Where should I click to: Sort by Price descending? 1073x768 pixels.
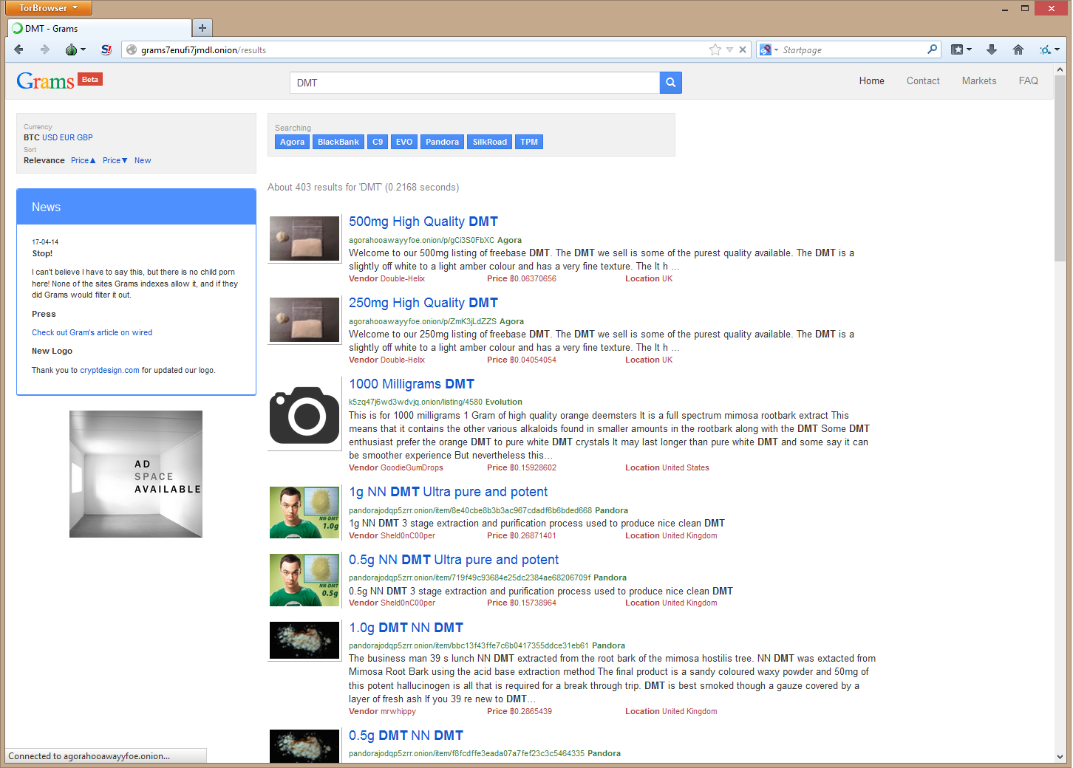click(x=115, y=160)
